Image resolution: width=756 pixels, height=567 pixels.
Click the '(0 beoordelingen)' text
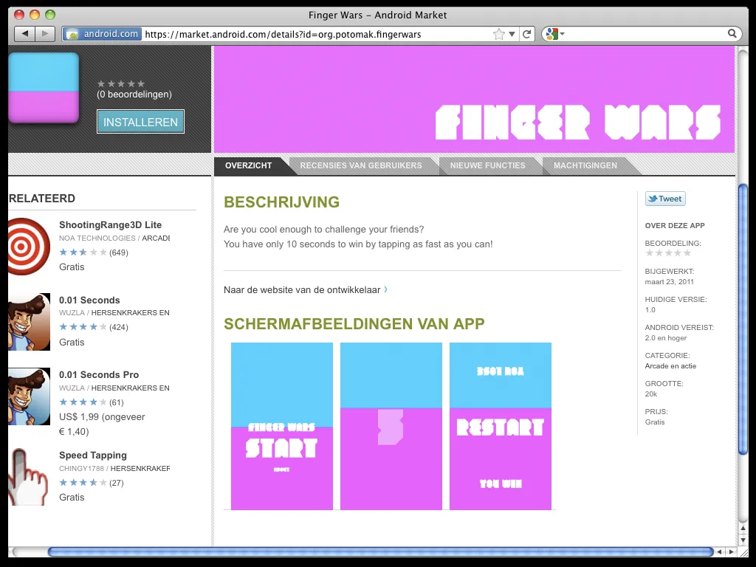[134, 94]
